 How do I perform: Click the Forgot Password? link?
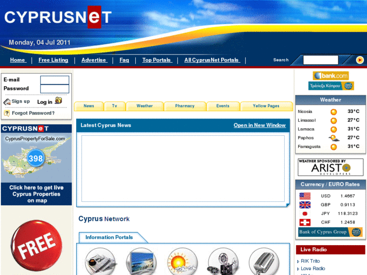click(x=33, y=113)
